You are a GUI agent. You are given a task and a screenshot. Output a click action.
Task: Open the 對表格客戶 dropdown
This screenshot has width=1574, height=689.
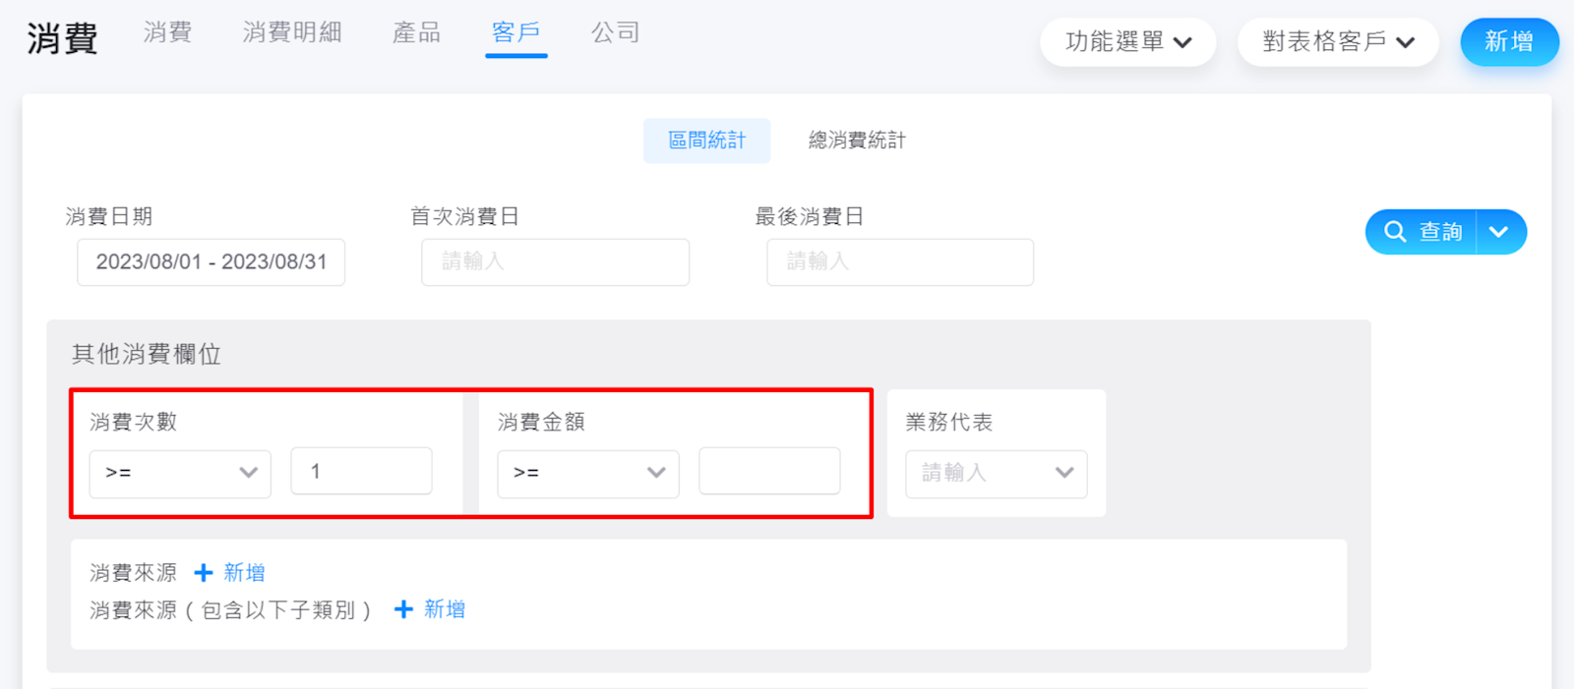(x=1338, y=42)
